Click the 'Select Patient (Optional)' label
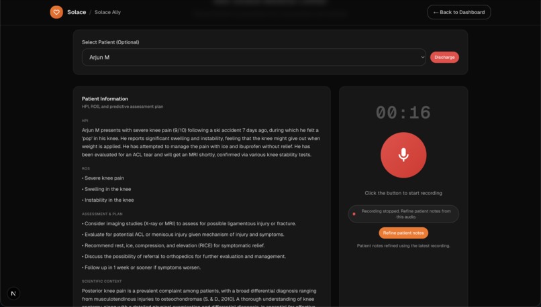The height and width of the screenshot is (307, 541). tap(110, 42)
